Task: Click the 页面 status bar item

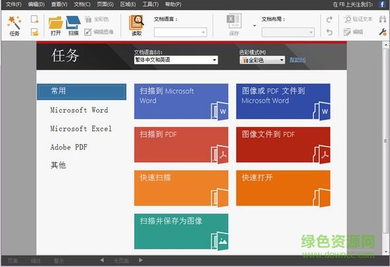Action: coord(12,260)
